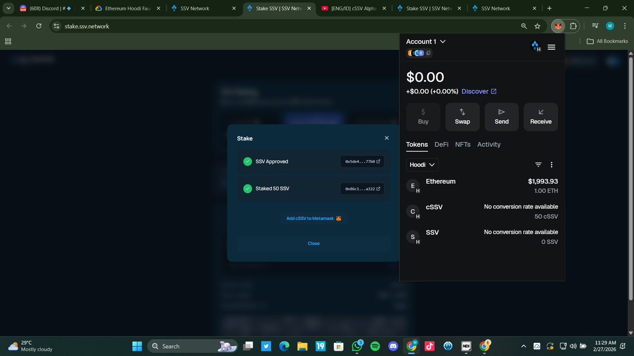Switch to the Ethereum Hoodi Faucet tab
634x356 pixels.
tap(128, 8)
